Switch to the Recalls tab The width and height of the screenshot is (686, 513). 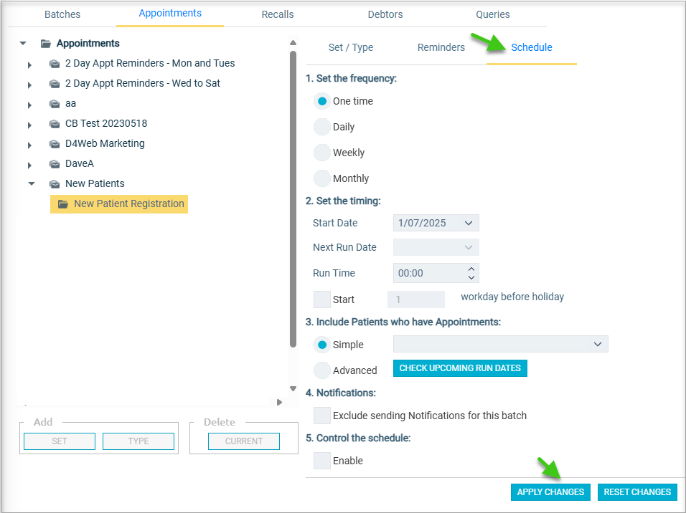(278, 14)
